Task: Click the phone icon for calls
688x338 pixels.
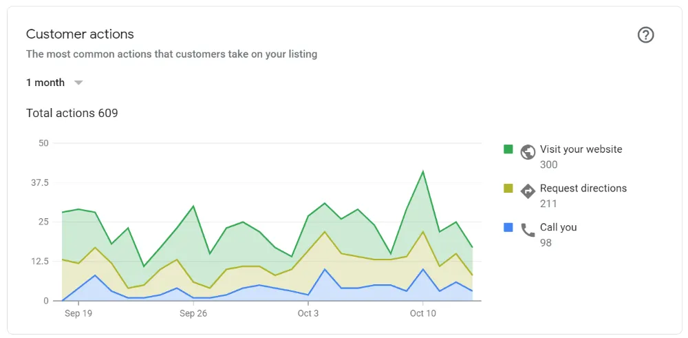Action: (528, 231)
